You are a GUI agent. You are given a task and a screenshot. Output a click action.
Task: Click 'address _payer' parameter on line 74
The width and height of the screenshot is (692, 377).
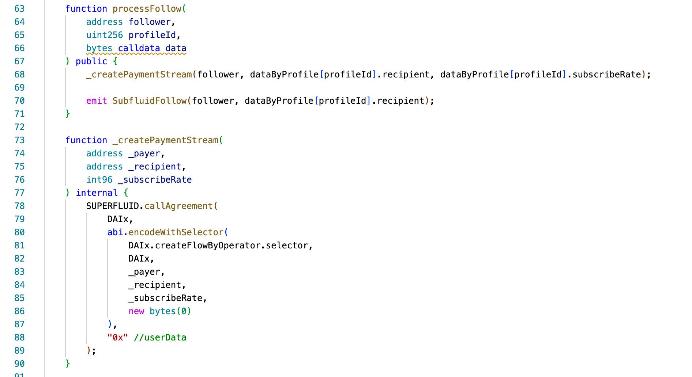[x=123, y=153]
